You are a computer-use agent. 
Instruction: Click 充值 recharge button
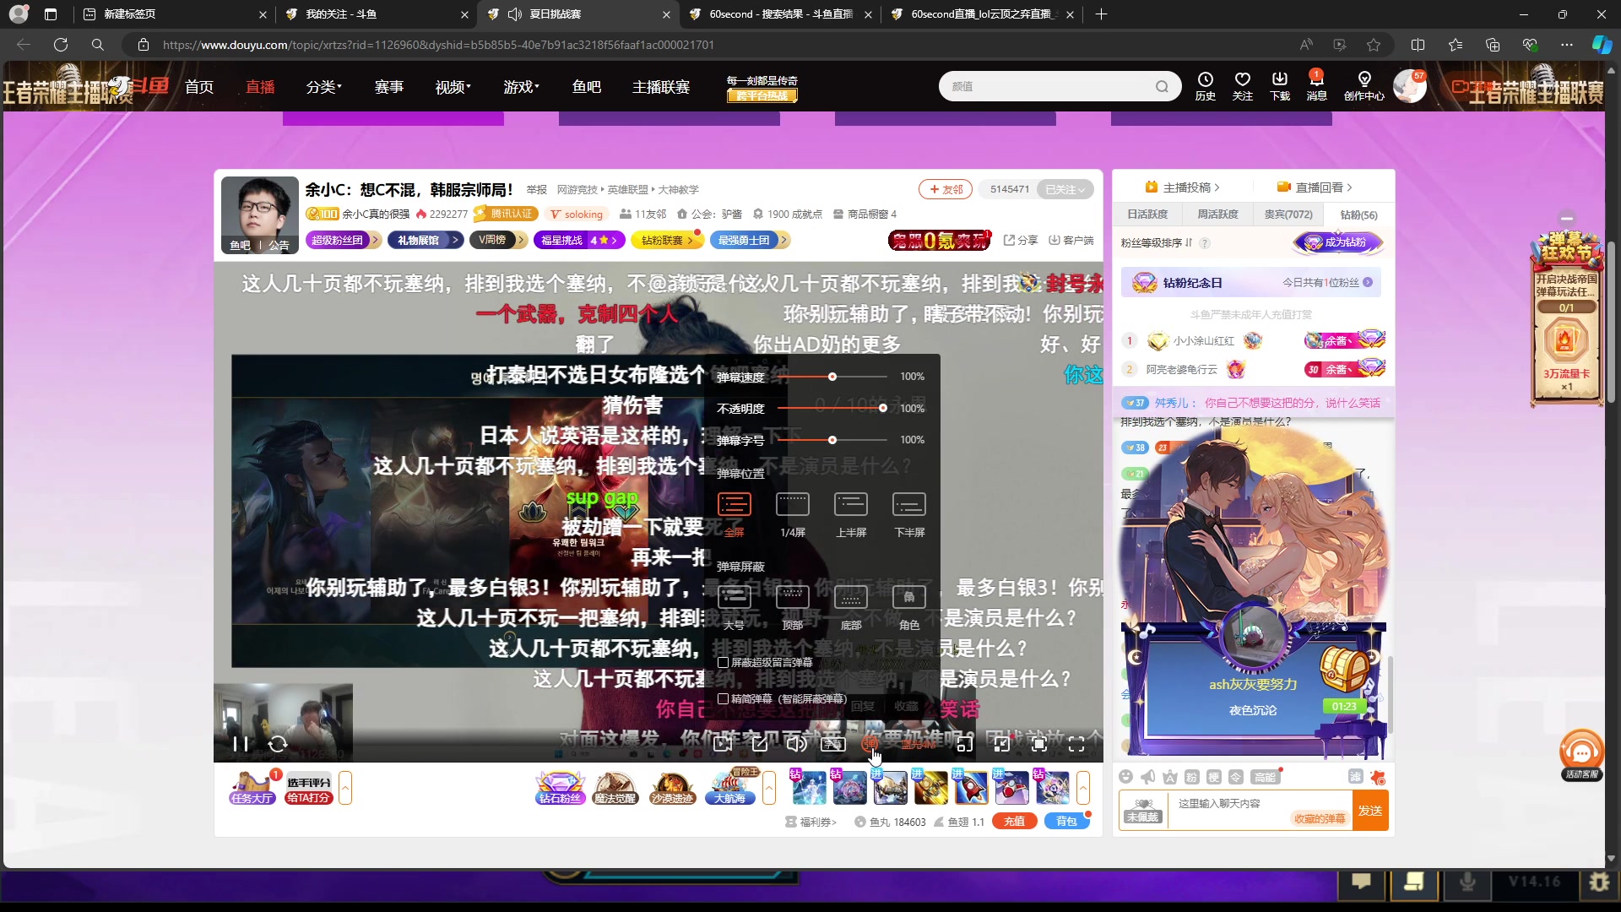point(1015,822)
